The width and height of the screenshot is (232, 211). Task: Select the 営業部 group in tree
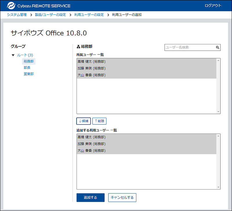pyautogui.click(x=29, y=74)
